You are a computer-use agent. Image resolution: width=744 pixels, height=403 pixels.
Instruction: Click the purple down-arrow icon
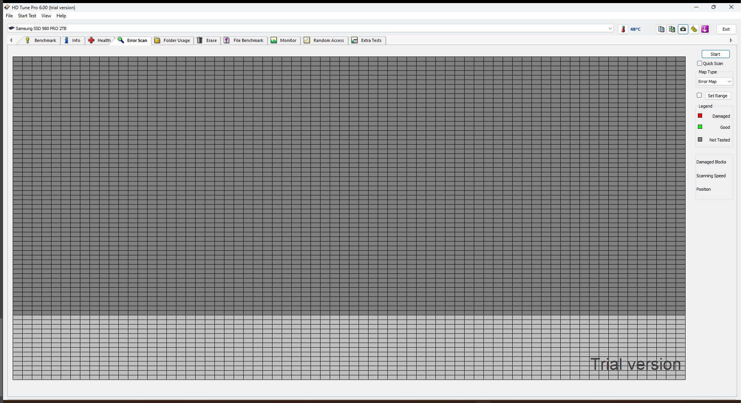pos(705,29)
